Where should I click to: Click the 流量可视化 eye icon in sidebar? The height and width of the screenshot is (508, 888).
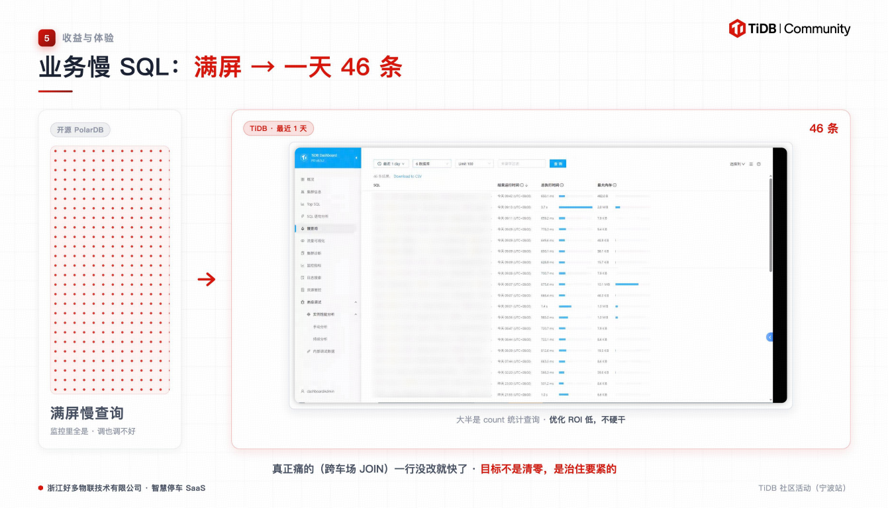pos(303,241)
